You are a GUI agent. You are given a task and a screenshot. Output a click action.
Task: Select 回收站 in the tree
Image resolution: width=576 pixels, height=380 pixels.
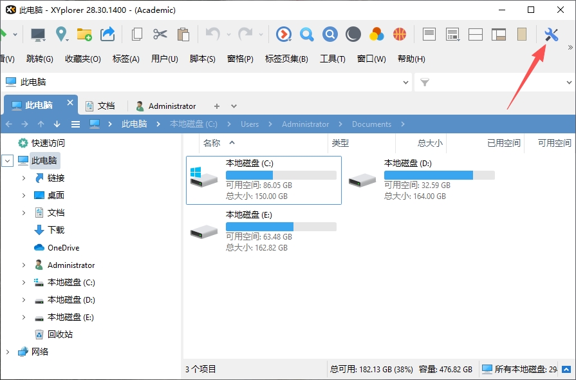tap(60, 334)
